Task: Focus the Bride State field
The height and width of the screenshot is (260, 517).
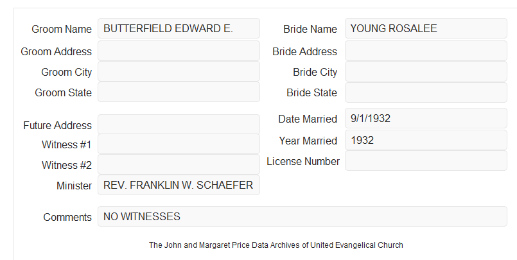Action: coord(426,92)
